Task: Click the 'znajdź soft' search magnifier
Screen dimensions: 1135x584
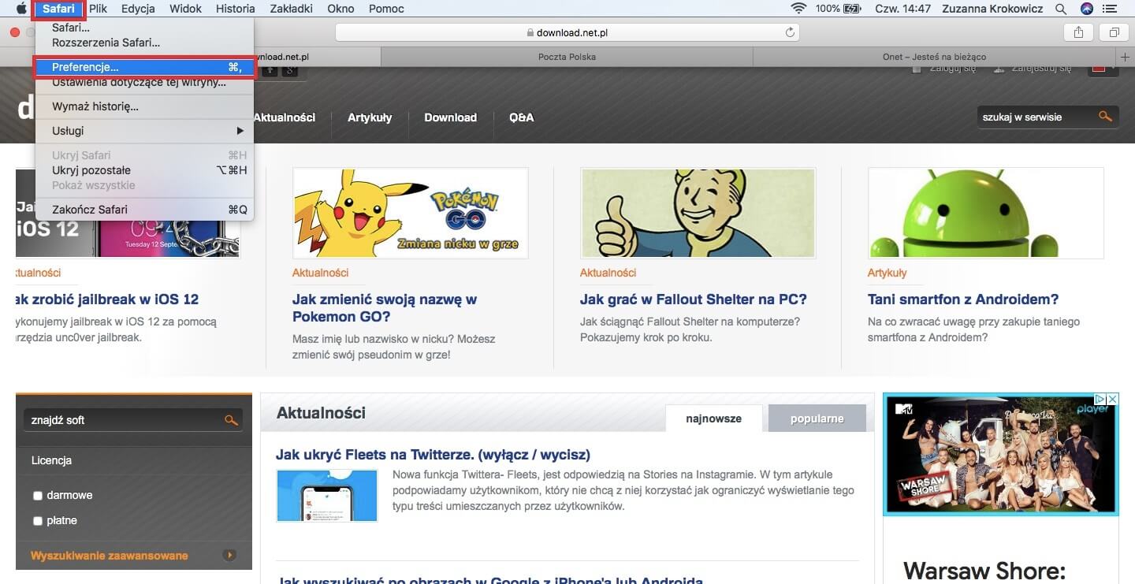Action: click(x=231, y=420)
